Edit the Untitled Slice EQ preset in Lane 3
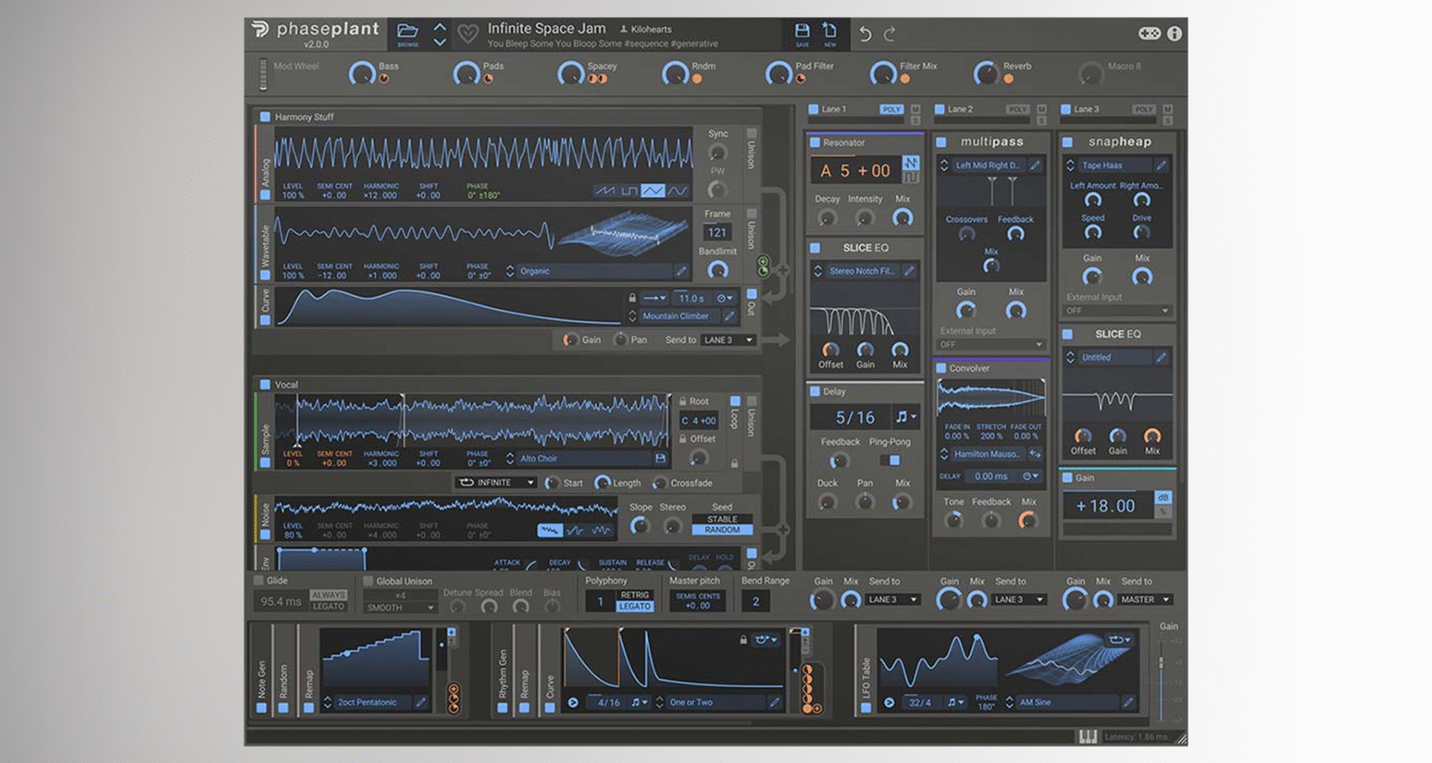Viewport: 1432px width, 763px height. [x=1161, y=357]
